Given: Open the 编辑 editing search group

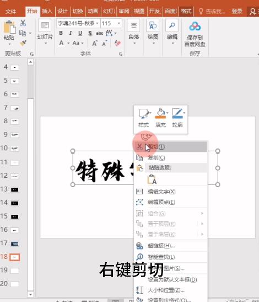Looking at the screenshot, I should coord(172,32).
